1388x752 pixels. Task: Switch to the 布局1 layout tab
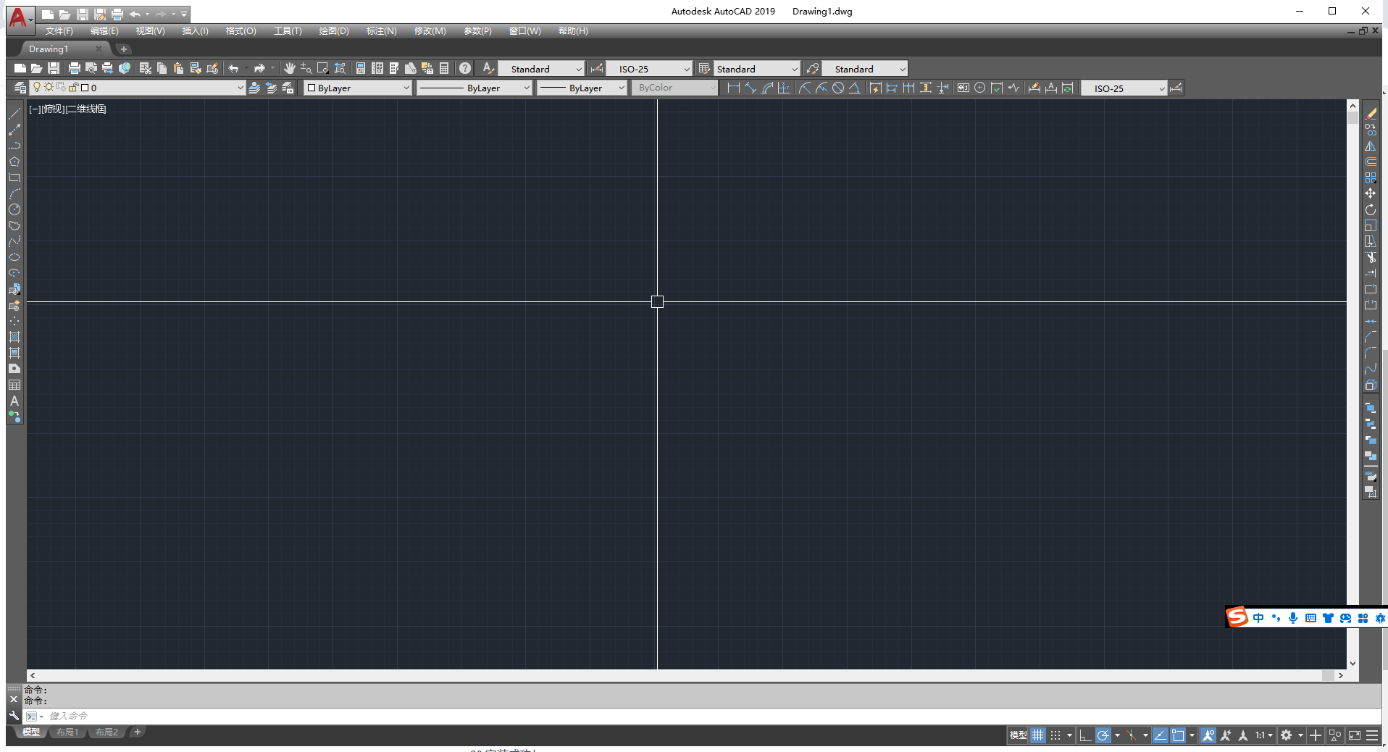click(67, 732)
